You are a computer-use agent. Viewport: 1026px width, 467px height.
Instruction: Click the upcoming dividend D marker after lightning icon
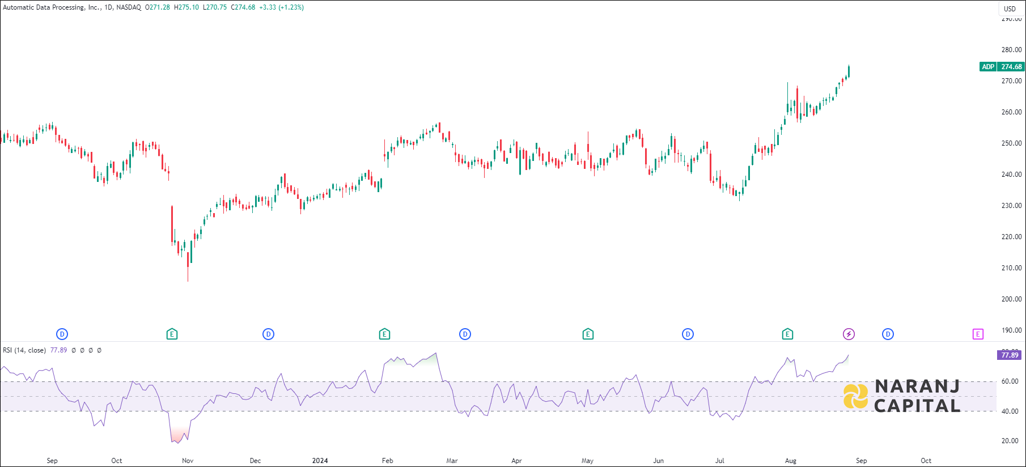(x=888, y=334)
